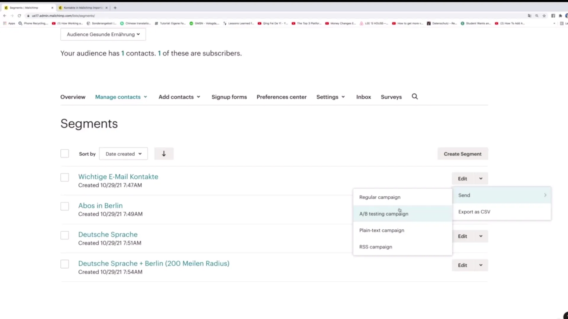Toggle the arrow beside Wichtige E-Mail Kontakte Edit
568x319 pixels.
click(x=481, y=178)
